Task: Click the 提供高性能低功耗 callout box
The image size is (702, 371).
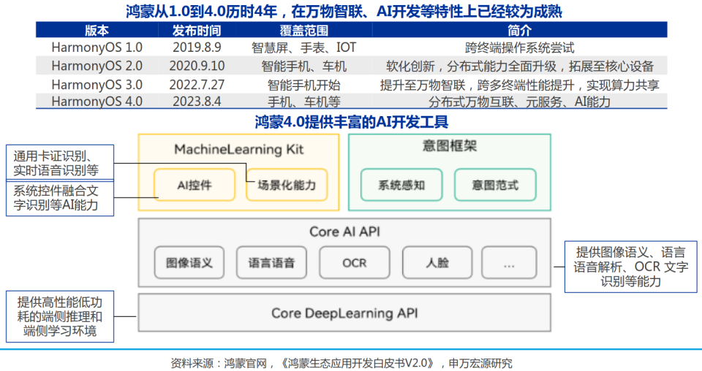Action: point(60,316)
